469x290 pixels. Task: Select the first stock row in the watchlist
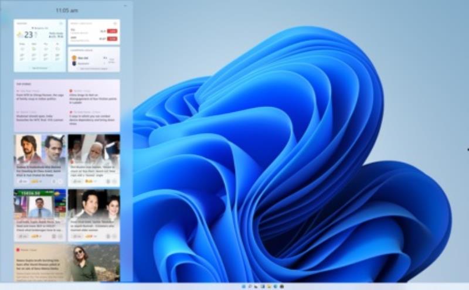(94, 31)
